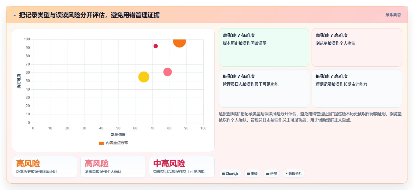The width and height of the screenshot is (414, 190).
Task: Select the 高影响 / 低难度 quadrant card
Action: point(264,47)
